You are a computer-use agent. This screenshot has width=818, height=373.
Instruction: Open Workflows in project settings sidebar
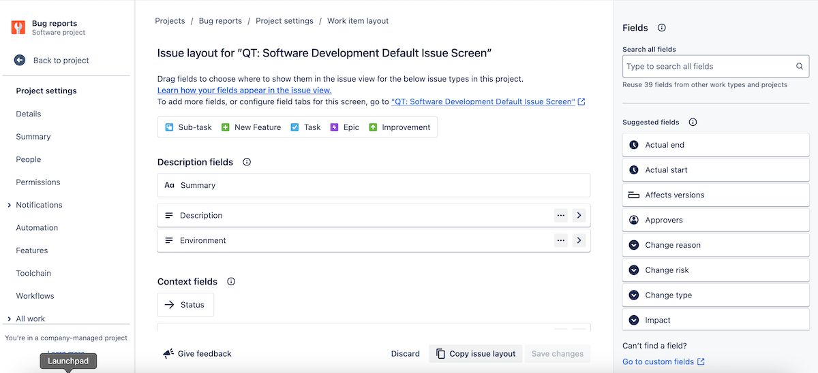click(x=35, y=296)
